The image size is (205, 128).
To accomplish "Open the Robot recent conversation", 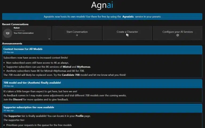I will point(27,33).
